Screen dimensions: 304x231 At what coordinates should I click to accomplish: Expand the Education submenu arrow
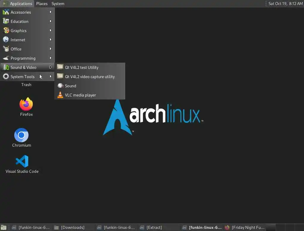click(x=50, y=21)
